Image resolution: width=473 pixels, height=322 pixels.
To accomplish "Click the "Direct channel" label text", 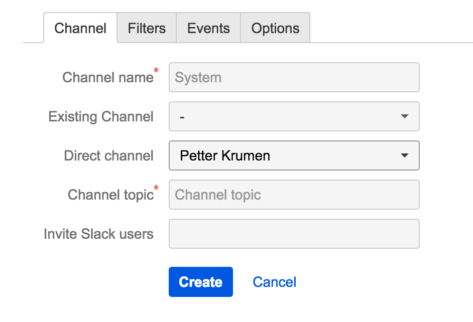I will tap(108, 155).
